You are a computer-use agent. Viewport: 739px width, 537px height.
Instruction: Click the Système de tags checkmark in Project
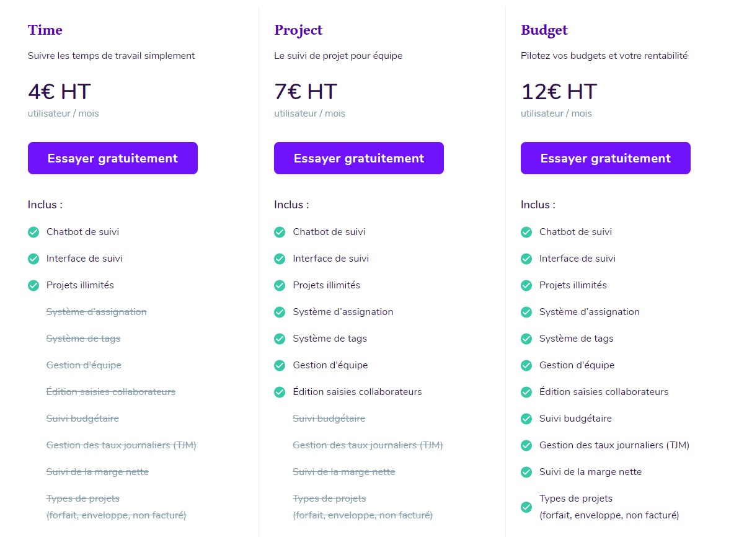(x=280, y=339)
